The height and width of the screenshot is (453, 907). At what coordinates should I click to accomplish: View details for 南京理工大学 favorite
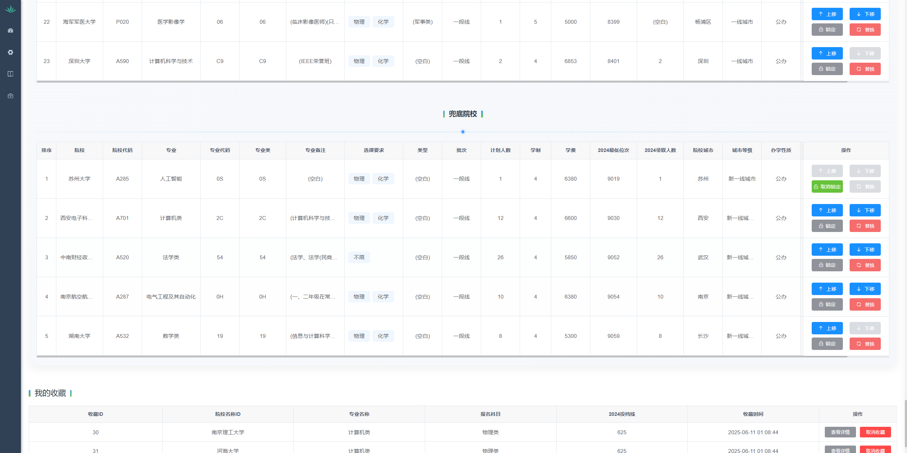point(840,432)
